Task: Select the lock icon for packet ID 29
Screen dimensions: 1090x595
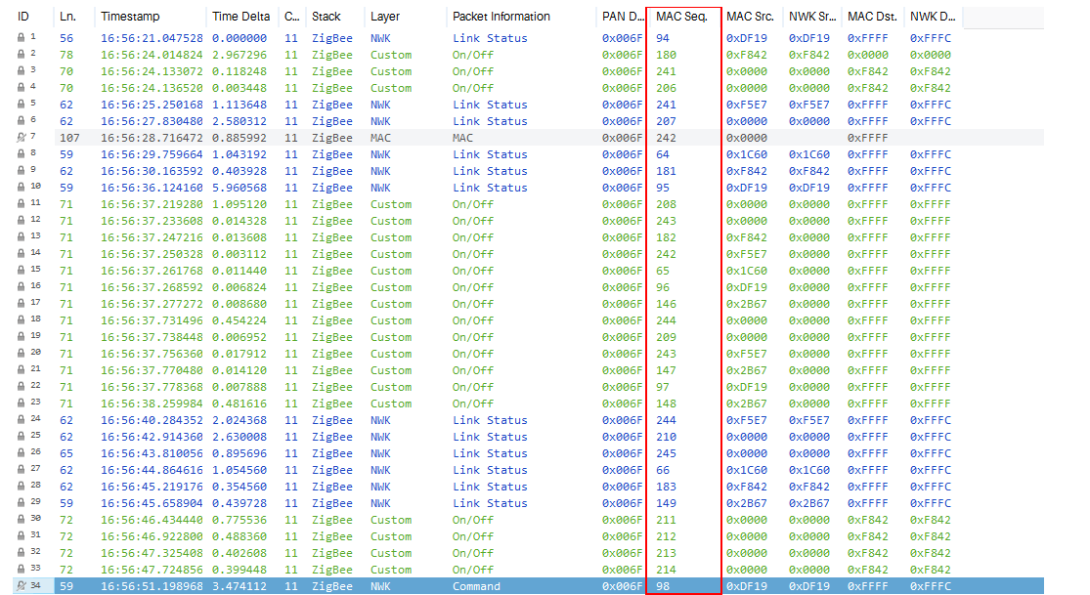Action: coord(21,502)
